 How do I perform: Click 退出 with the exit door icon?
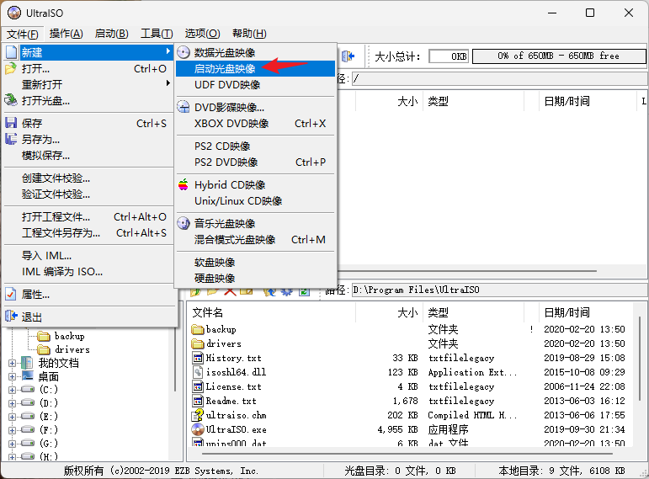pos(88,317)
